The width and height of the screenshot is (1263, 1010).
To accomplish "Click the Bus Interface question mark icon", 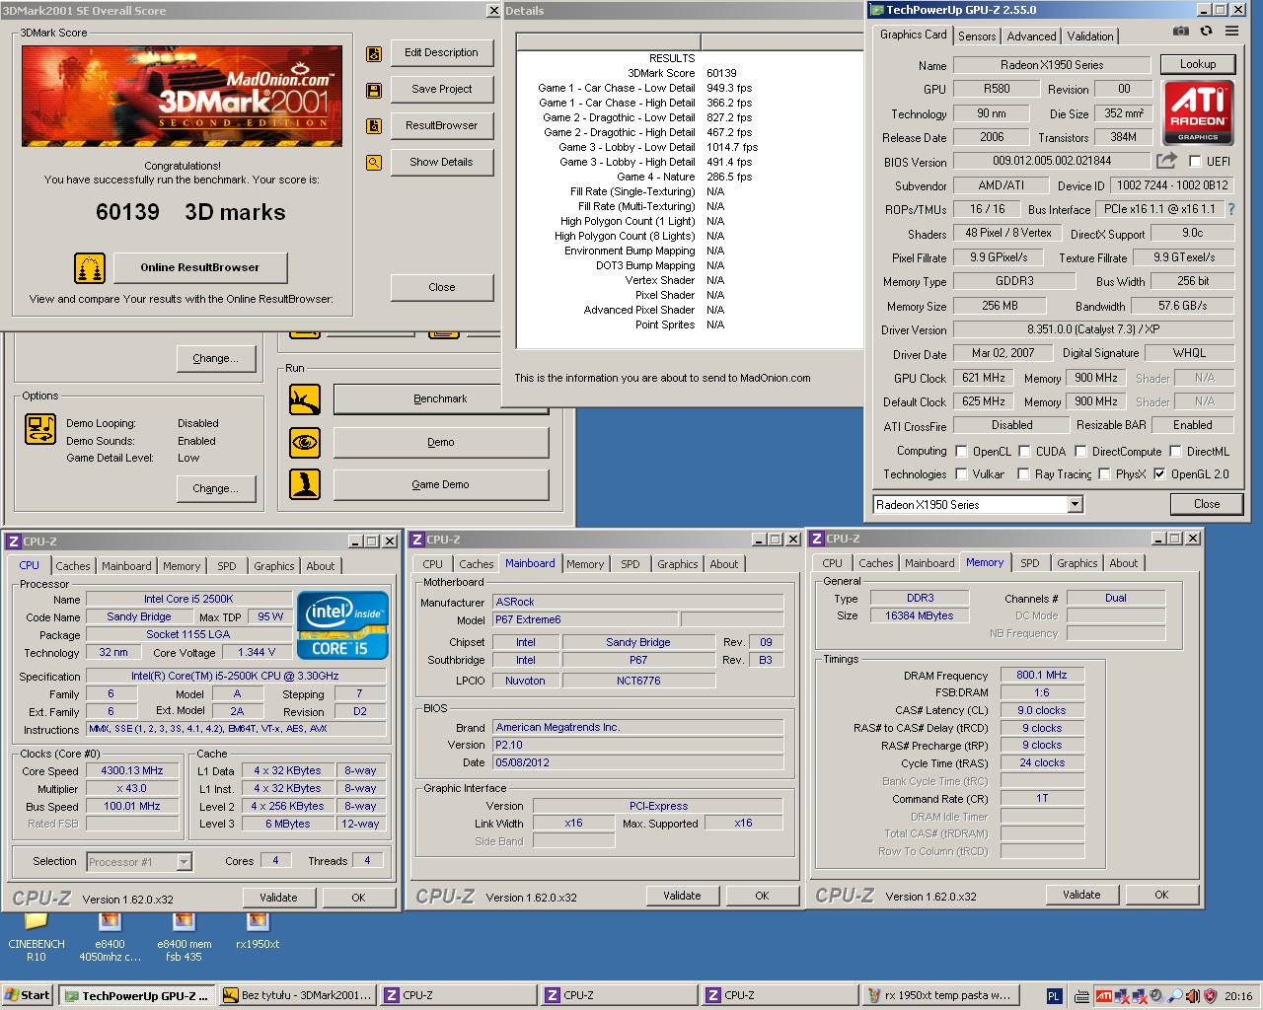I will (x=1231, y=209).
